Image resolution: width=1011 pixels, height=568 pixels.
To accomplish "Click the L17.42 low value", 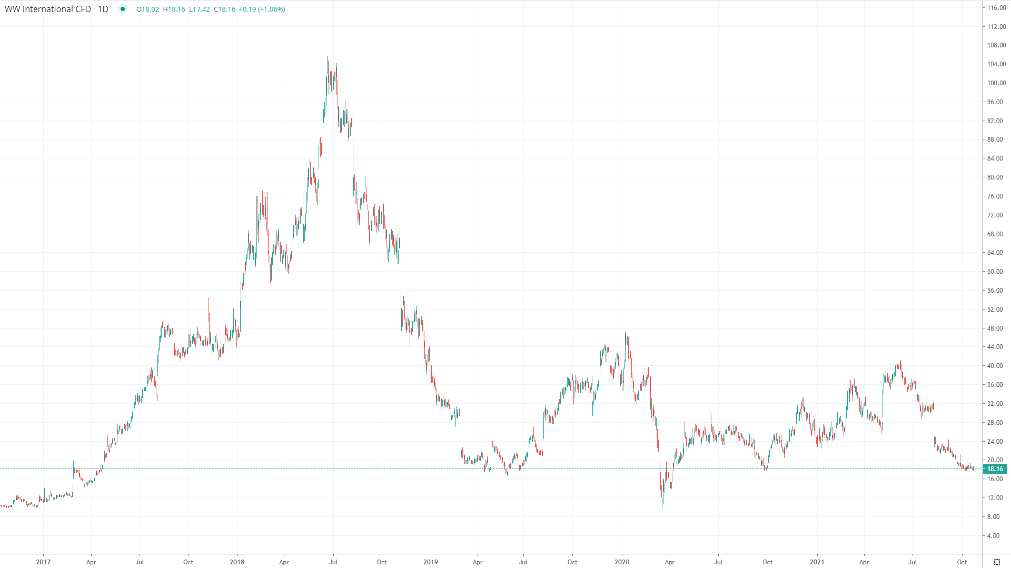I will pos(200,9).
